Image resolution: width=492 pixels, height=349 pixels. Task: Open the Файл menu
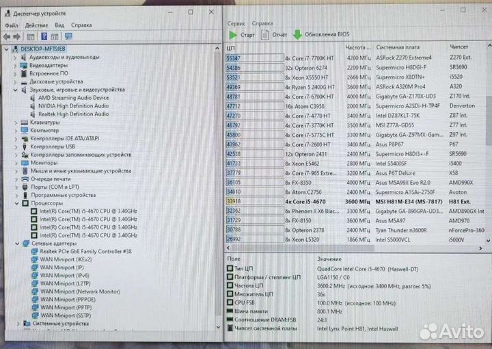12,25
